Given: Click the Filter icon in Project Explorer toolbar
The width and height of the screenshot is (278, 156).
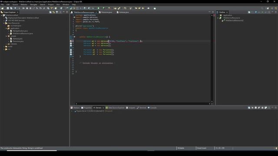Looking at the screenshot, I should (57, 12).
